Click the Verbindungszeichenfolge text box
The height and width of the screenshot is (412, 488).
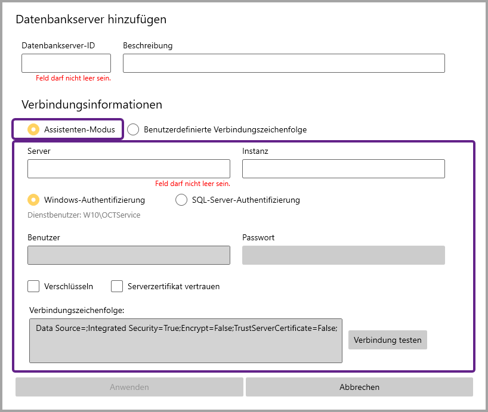(x=186, y=340)
